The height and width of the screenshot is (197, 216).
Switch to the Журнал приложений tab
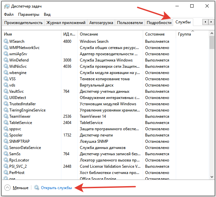click(x=66, y=23)
